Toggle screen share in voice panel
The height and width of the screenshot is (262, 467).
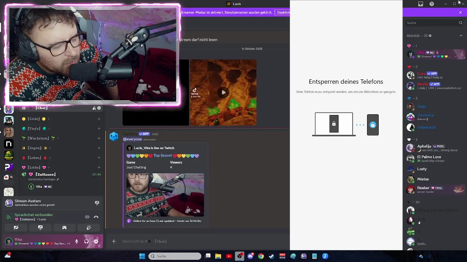40,227
